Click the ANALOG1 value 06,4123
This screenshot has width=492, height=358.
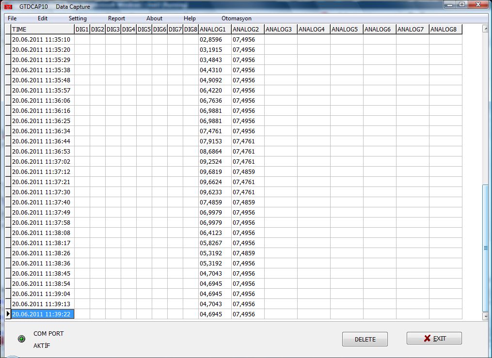click(x=215, y=233)
